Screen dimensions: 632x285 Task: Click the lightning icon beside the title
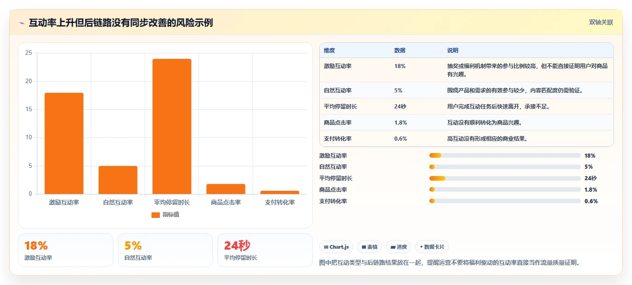tap(22, 23)
